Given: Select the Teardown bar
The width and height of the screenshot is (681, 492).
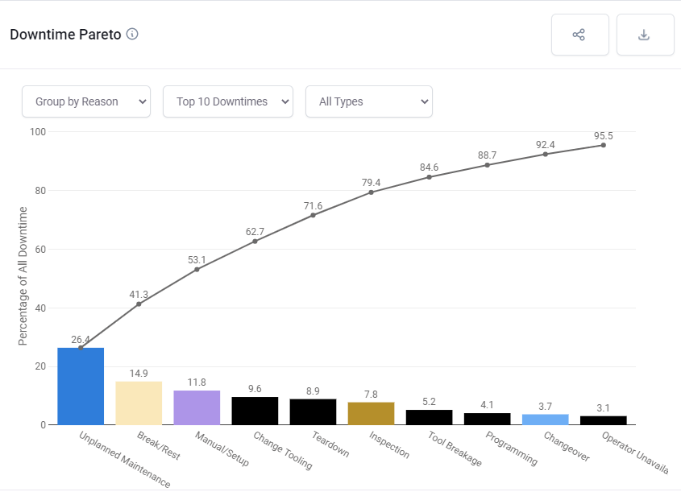Looking at the screenshot, I should tap(313, 411).
